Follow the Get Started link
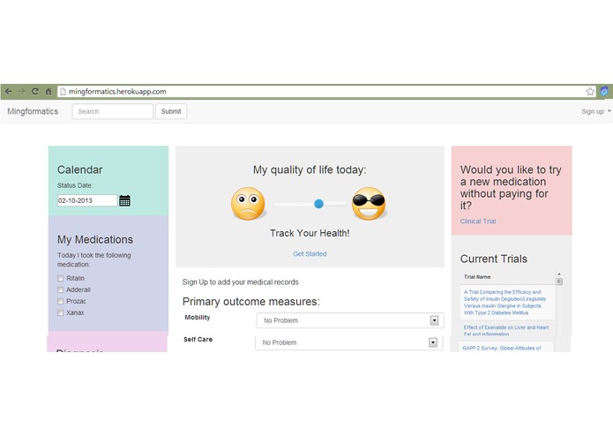 coord(310,254)
